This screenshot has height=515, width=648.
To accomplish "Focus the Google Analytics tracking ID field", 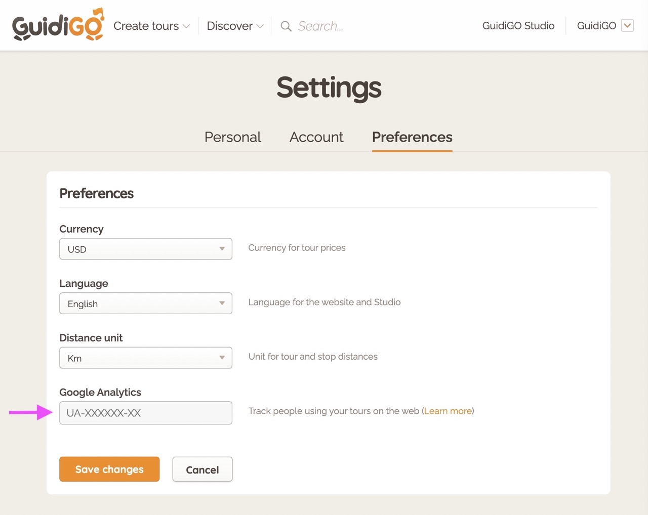I will coord(146,413).
